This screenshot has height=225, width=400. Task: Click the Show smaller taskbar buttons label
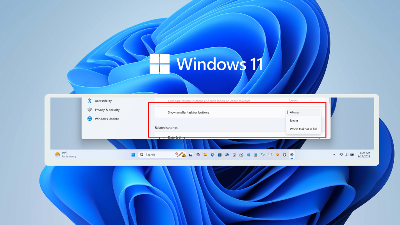pyautogui.click(x=189, y=112)
